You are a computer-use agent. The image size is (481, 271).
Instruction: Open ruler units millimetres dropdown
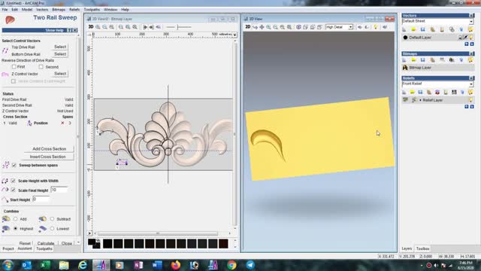pos(234,35)
